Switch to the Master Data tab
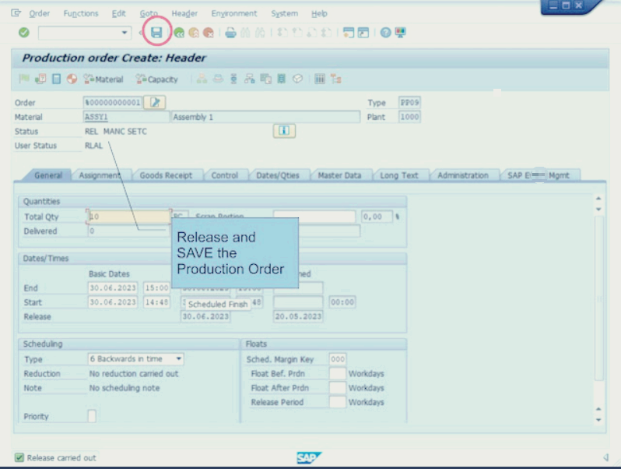 click(x=339, y=175)
